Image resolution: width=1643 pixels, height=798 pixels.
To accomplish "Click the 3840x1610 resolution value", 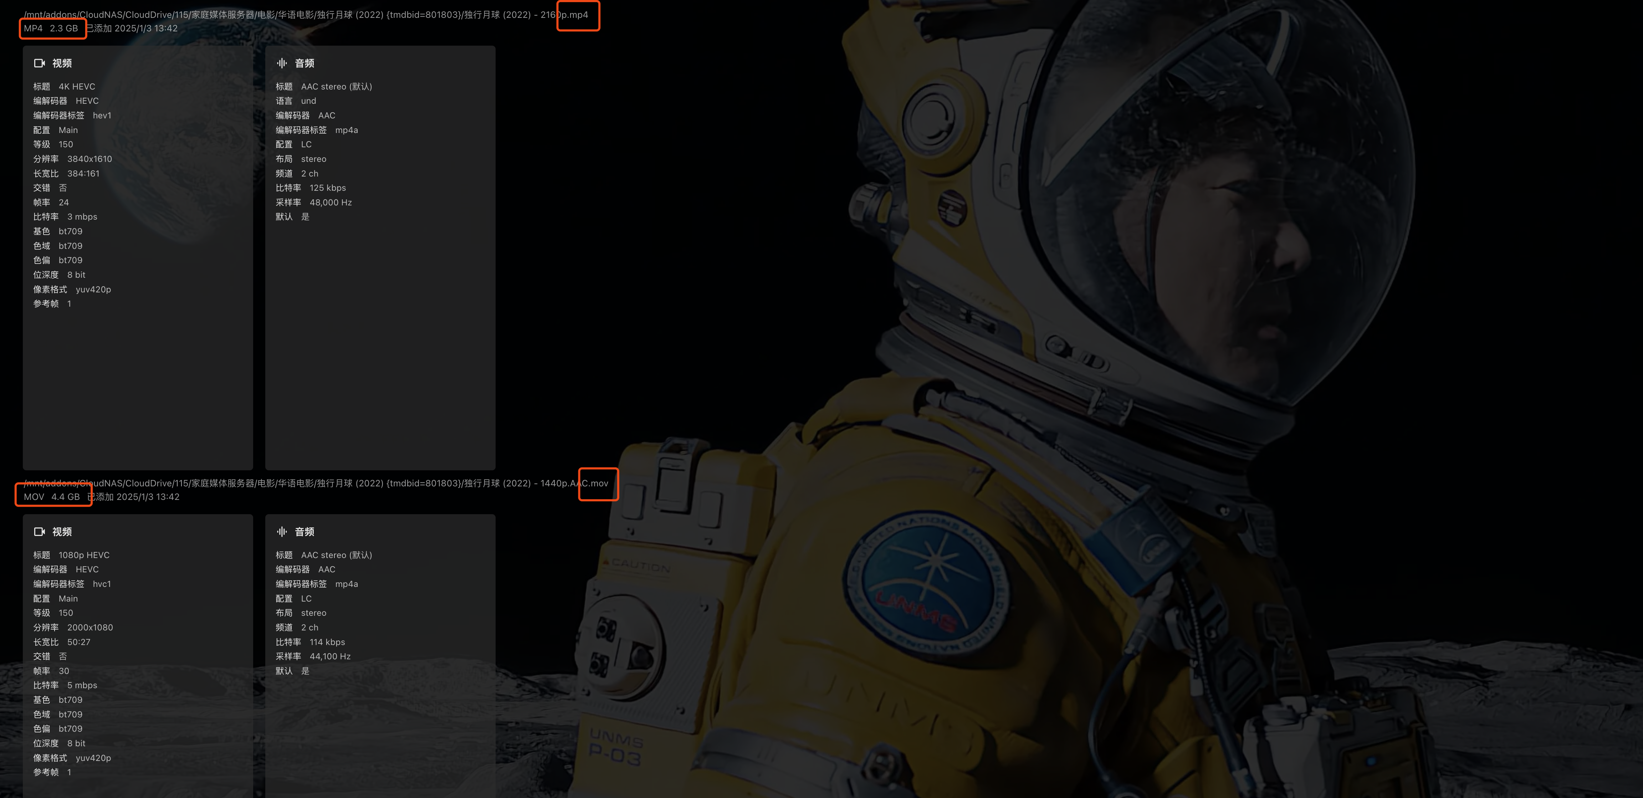I will click(89, 159).
